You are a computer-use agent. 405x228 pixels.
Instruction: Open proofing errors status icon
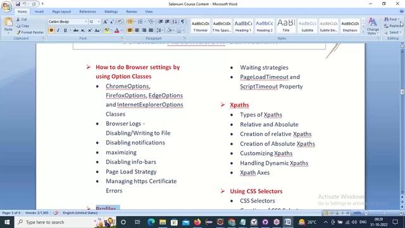[56, 213]
